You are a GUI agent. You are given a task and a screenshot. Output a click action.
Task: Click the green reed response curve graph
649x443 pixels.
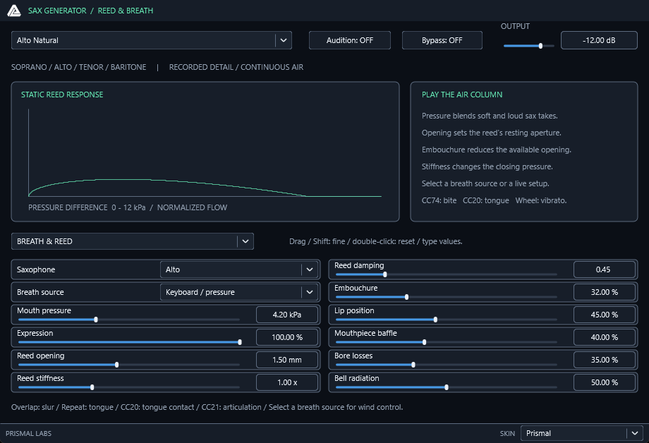pyautogui.click(x=205, y=187)
